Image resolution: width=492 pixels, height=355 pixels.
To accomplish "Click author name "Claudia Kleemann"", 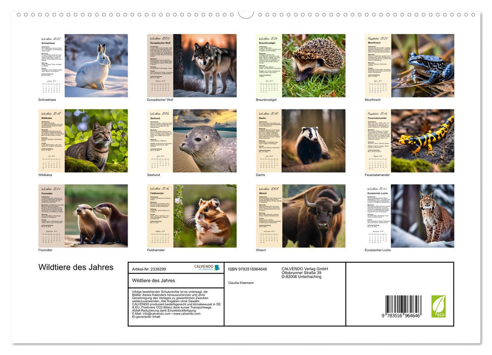I will coord(241,283).
